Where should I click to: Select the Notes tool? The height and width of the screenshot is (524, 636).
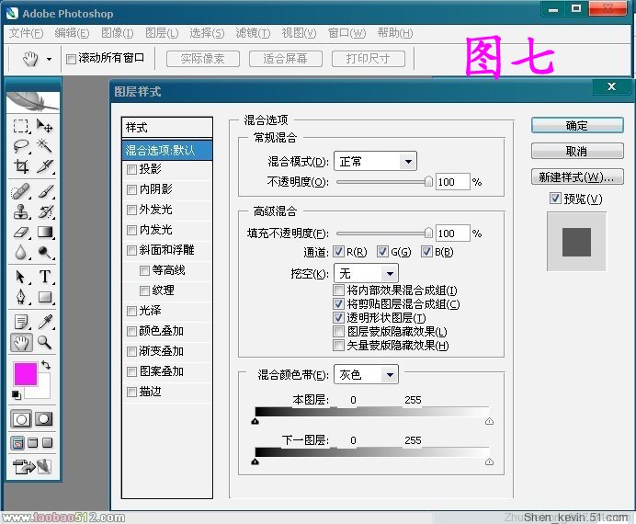21,322
